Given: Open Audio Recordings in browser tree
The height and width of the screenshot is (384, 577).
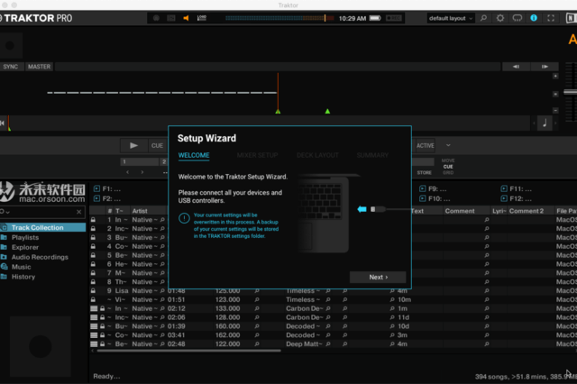Looking at the screenshot, I should (40, 257).
